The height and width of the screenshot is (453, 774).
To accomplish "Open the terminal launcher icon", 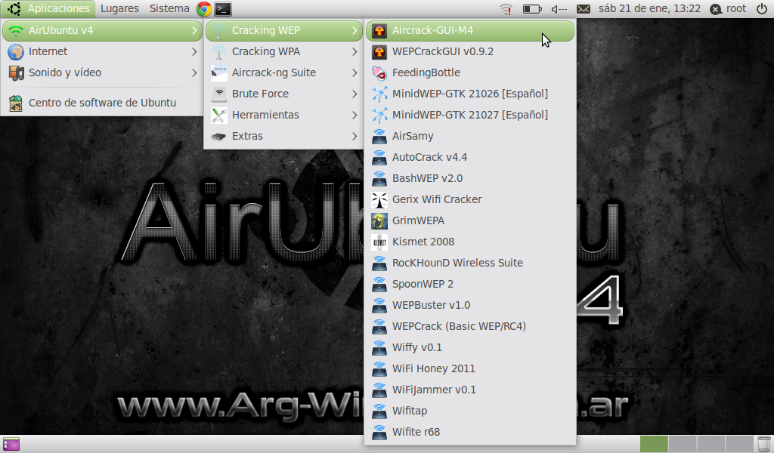I will pyautogui.click(x=223, y=9).
